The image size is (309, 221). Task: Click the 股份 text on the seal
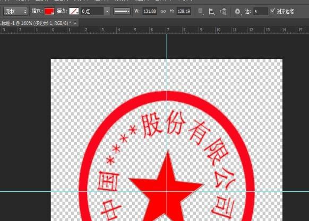point(163,124)
